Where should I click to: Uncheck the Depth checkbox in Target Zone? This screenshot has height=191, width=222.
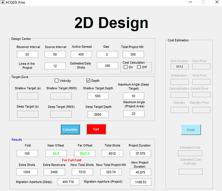coord(88,80)
